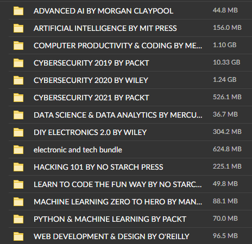
Task: Click folder icon for CYBERSECURITY 2020 BY WILEY
Action: tap(18, 80)
